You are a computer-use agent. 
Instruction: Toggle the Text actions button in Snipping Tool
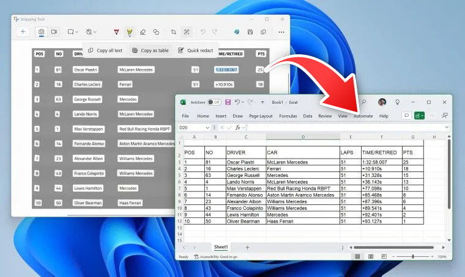187,32
